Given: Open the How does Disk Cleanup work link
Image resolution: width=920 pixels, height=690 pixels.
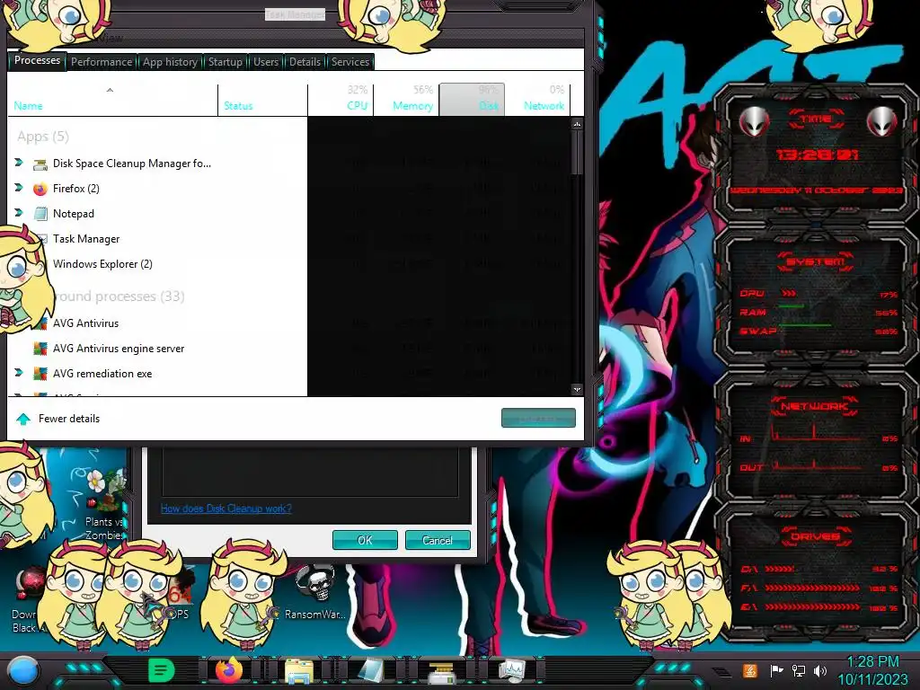Looking at the screenshot, I should [226, 509].
